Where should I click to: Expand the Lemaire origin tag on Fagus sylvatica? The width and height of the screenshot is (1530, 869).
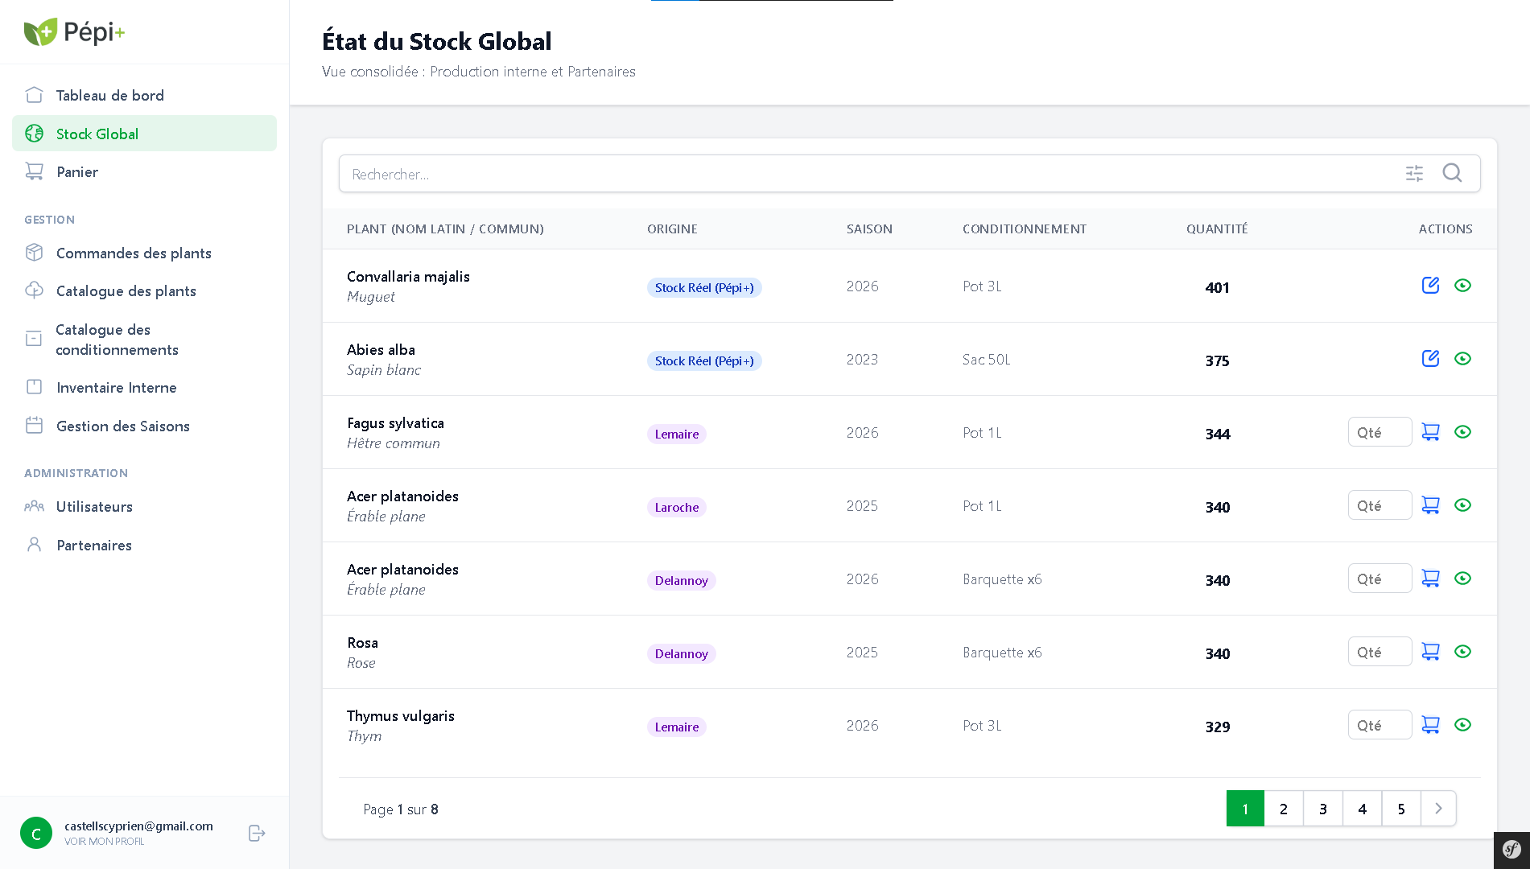[x=676, y=434]
